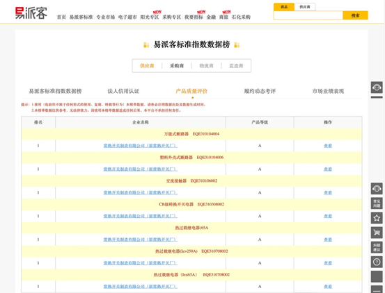Click the 企业名称 column header

click(141, 122)
